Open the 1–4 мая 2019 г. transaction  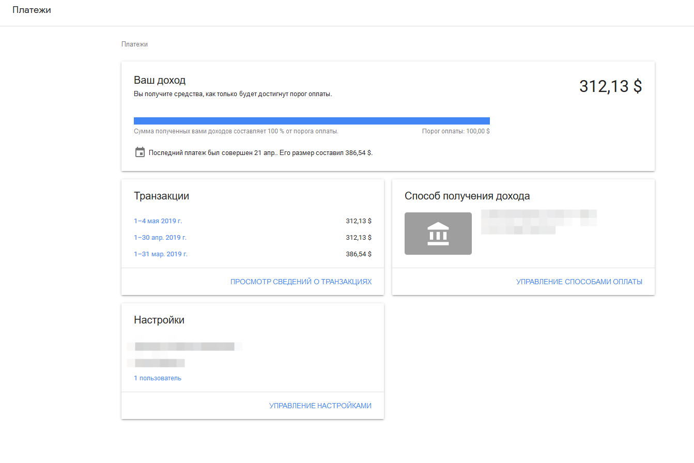coord(158,221)
